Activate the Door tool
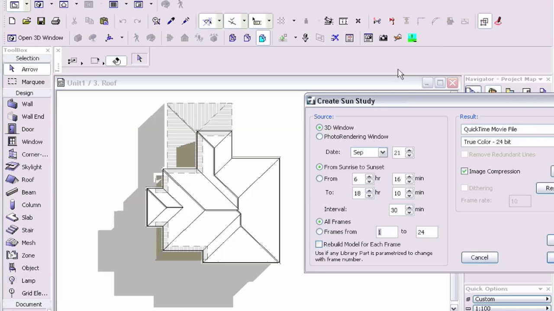The height and width of the screenshot is (311, 554). click(27, 129)
